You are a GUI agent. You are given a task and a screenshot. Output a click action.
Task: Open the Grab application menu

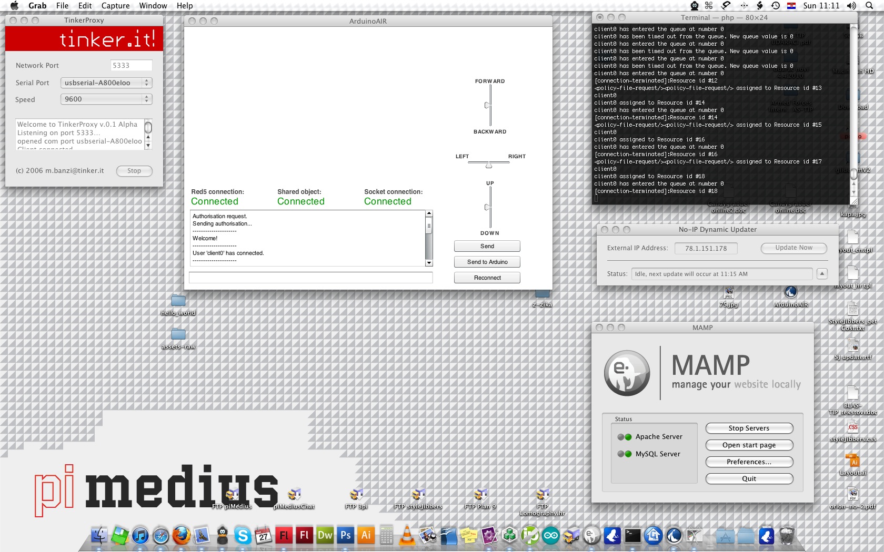pos(37,6)
